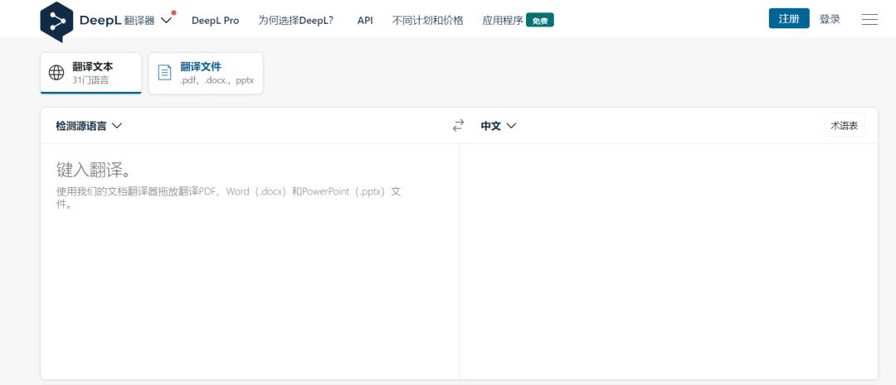
Task: Click the 免费 badge next to 应用程序
Action: 540,21
